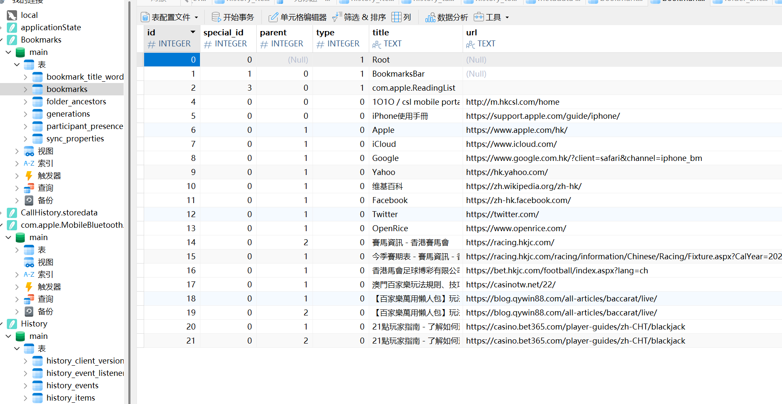Click the 开始事务 begin transaction icon
This screenshot has width=782, height=404.
click(216, 17)
